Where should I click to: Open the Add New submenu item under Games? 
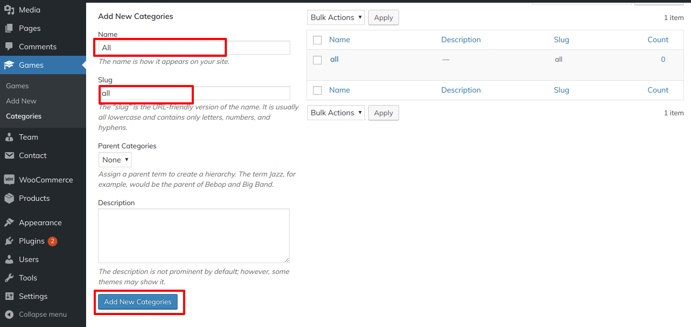coord(21,101)
